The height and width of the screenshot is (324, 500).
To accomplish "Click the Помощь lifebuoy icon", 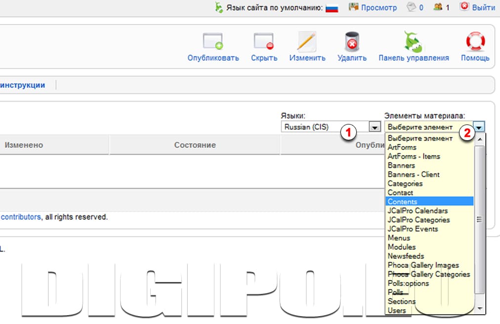I will coord(475,41).
